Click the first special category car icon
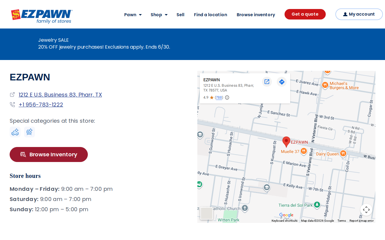Screen dimensions: 385x240 tap(15, 132)
